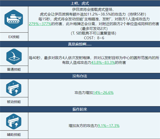This screenshot has height=139, width=160.
Task: Select the 没有办法 skill header
Action: click(x=80, y=76)
